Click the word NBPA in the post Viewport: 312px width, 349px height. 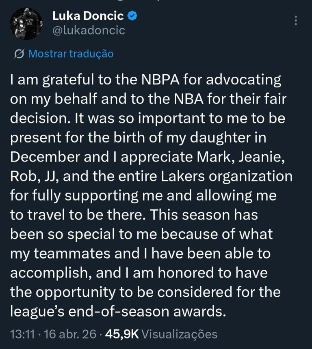click(160, 80)
